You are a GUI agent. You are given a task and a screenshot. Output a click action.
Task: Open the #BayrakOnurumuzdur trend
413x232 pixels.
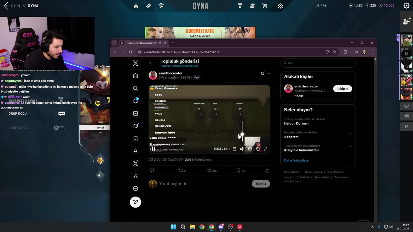point(301,150)
